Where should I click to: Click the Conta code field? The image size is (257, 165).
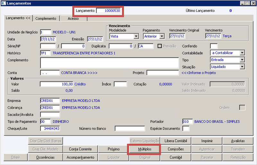point(50,73)
